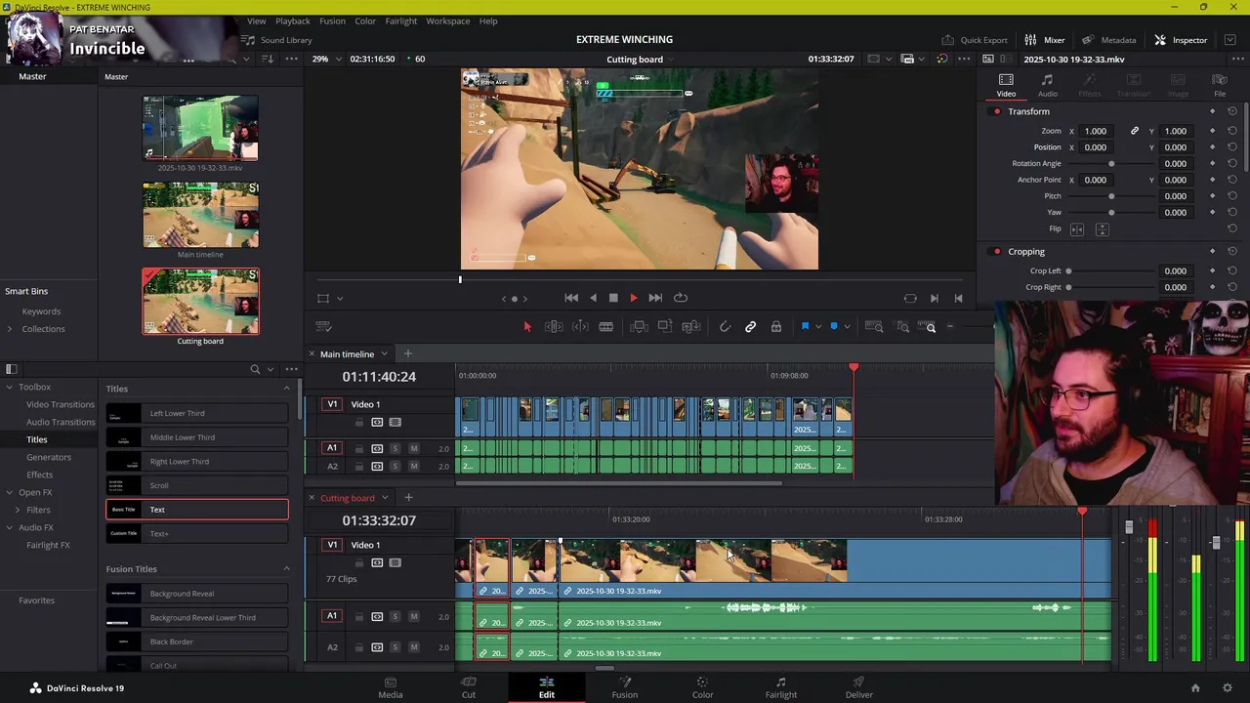Select the Blade Edit Mode tool
The height and width of the screenshot is (703, 1250).
(605, 327)
